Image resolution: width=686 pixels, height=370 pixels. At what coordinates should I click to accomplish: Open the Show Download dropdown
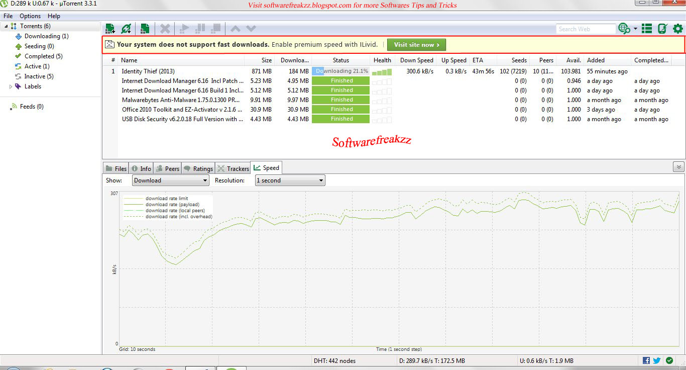click(171, 180)
